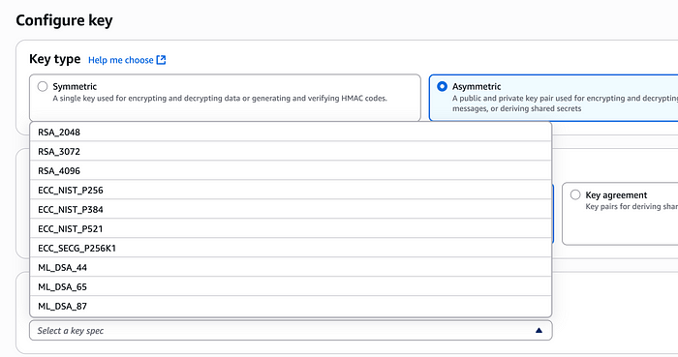Choose ML_DSA_87 key spec

[291, 307]
